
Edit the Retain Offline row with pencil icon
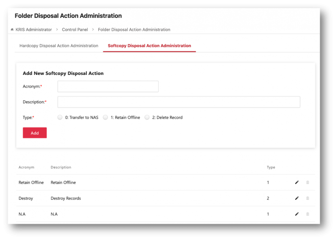coord(297,182)
